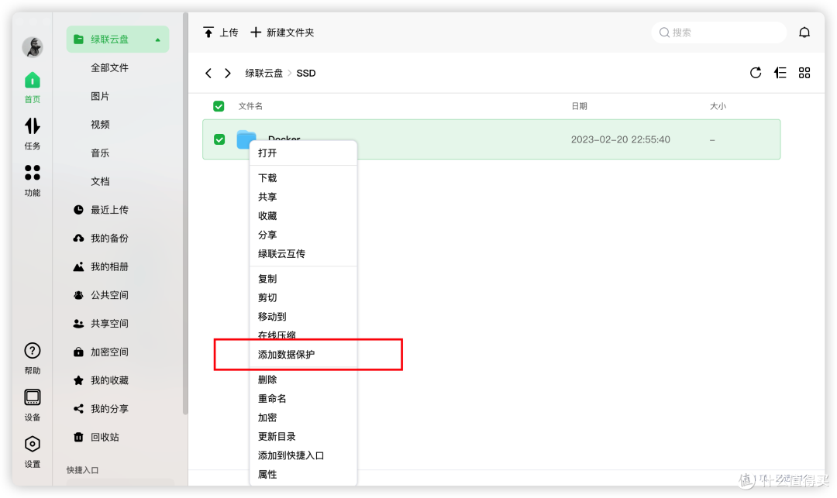Screen dimensions: 837x498
Task: Open 最近上传 in sidebar
Action: (101, 210)
